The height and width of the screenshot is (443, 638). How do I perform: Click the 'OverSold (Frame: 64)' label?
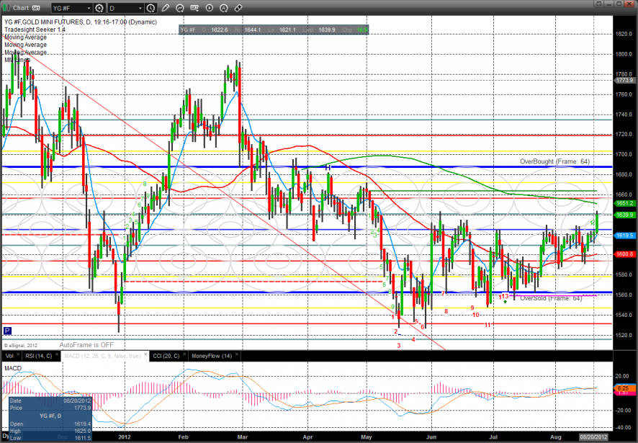(551, 298)
